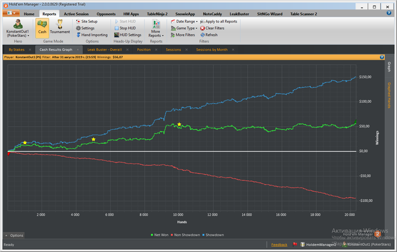Click Clear Filters
Image resolution: width=397 pixels, height=252 pixels.
pos(212,28)
